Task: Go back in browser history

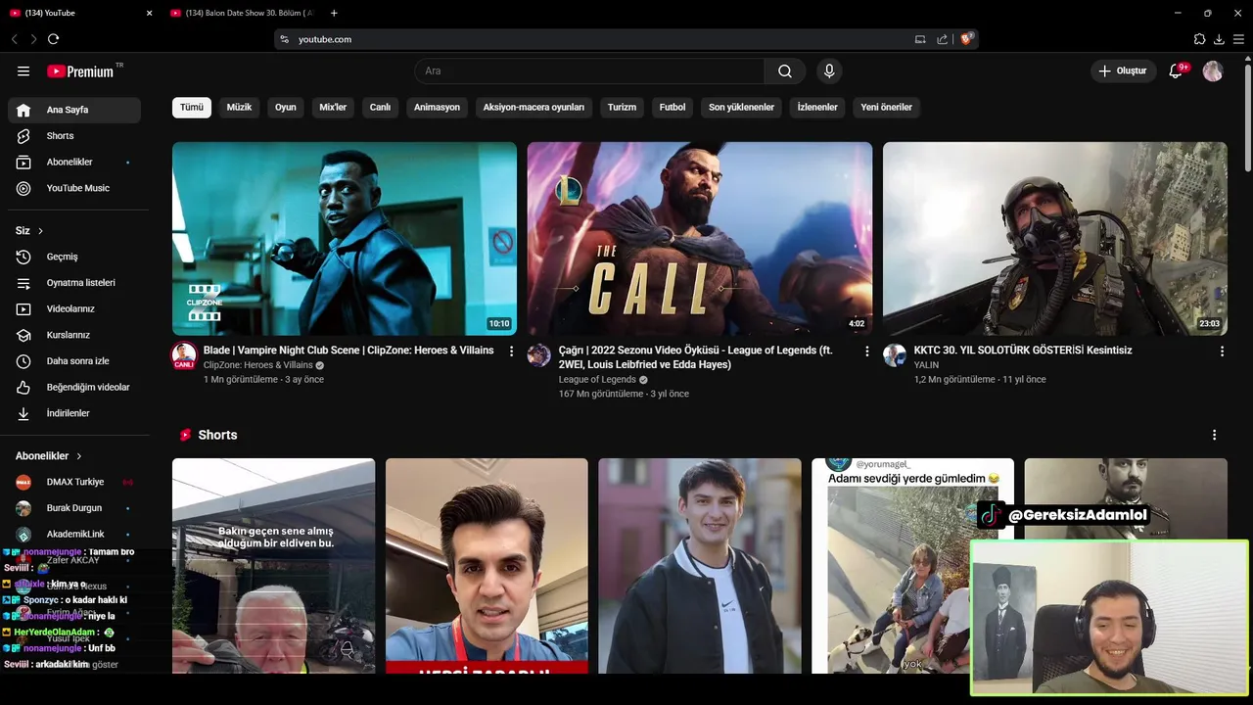Action: pyautogui.click(x=15, y=39)
